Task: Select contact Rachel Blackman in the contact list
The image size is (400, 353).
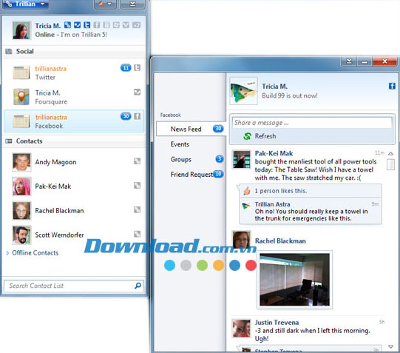Action: [74, 211]
